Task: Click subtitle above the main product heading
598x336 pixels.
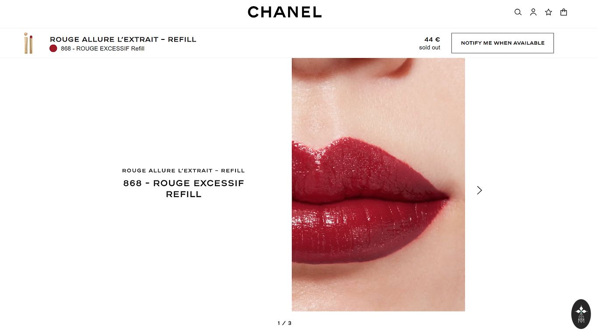Action: 183,170
